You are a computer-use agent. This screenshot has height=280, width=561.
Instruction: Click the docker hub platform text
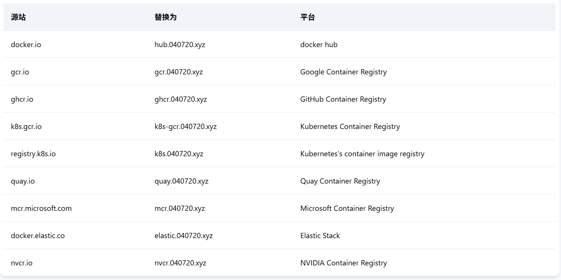click(319, 44)
